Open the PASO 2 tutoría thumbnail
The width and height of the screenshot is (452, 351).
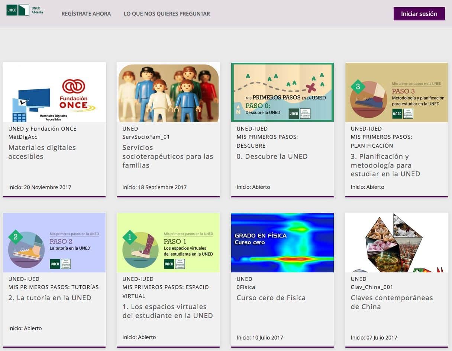click(x=54, y=243)
